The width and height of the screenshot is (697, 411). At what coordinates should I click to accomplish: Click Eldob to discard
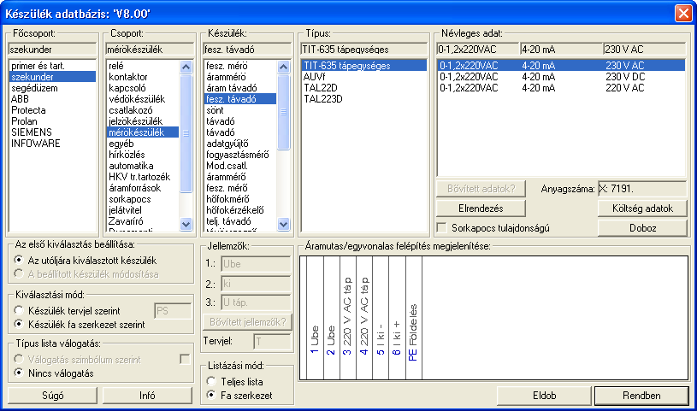(x=544, y=396)
